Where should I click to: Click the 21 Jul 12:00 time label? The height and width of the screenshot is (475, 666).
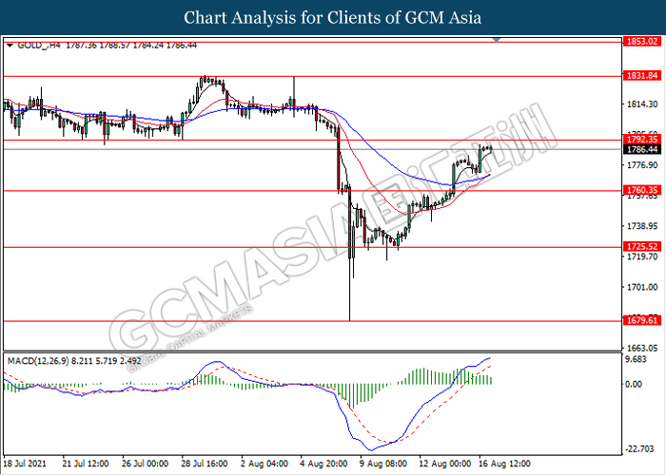(x=86, y=464)
